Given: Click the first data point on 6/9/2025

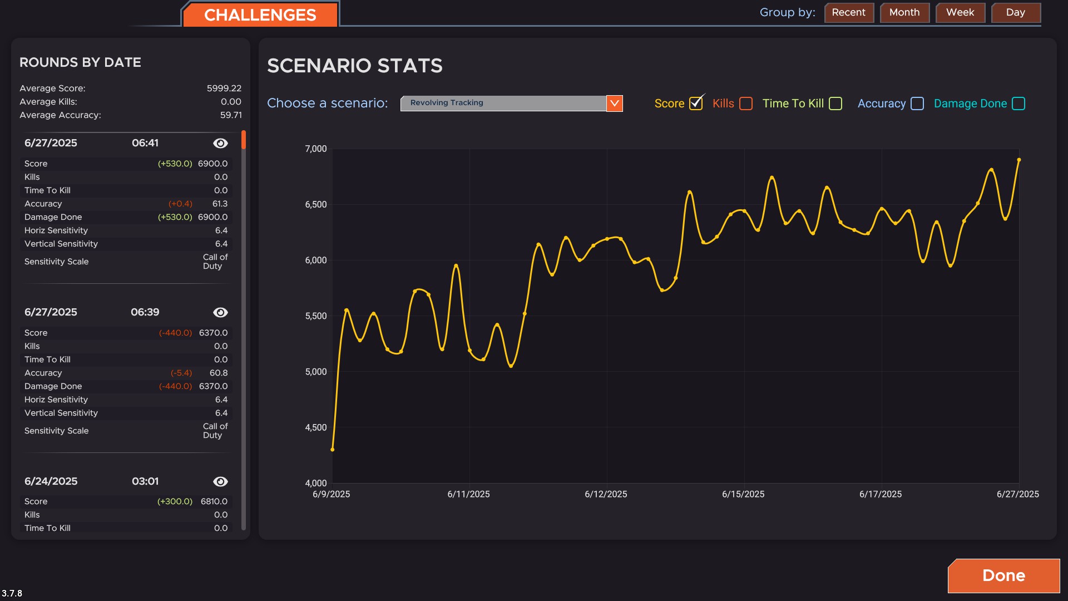Looking at the screenshot, I should click(333, 449).
